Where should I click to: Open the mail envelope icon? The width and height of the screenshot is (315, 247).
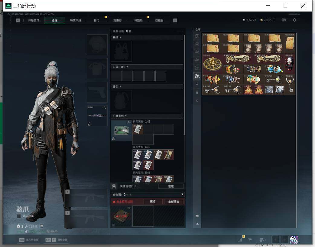284,20
